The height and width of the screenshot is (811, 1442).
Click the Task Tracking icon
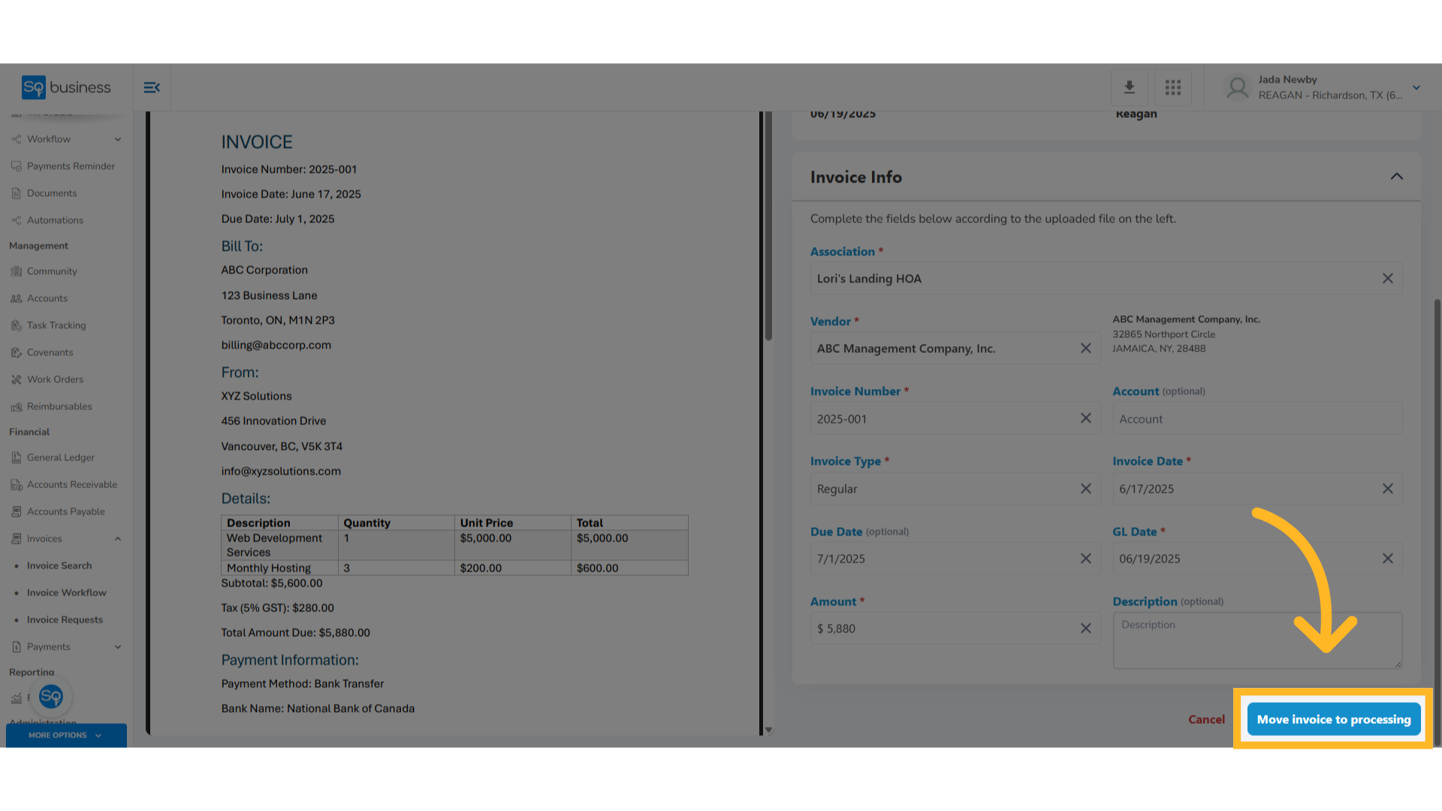[x=17, y=325]
